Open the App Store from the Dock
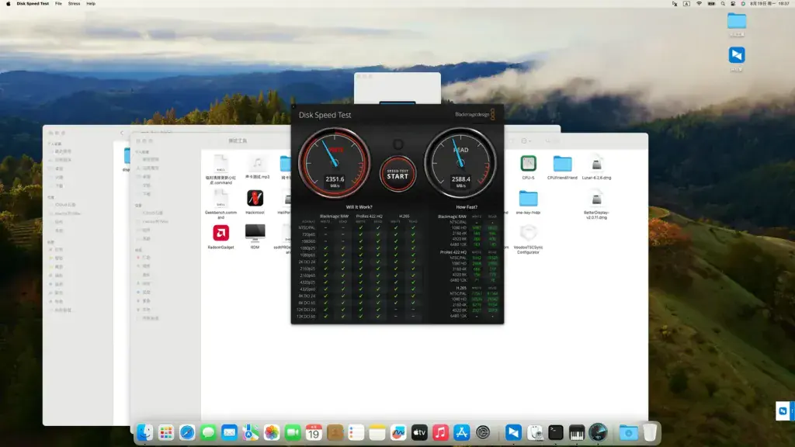This screenshot has width=795, height=447. [x=461, y=432]
